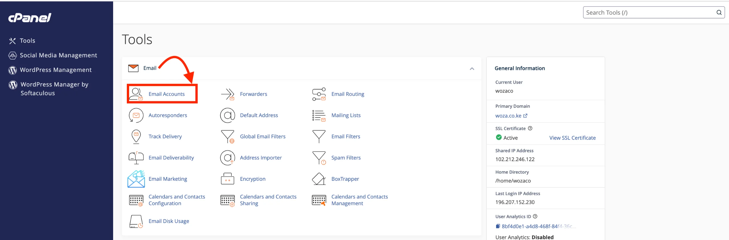Click the Forwarders arrow icon

[228, 94]
